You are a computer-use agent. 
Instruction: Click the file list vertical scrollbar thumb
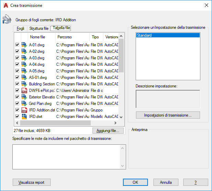point(121,56)
